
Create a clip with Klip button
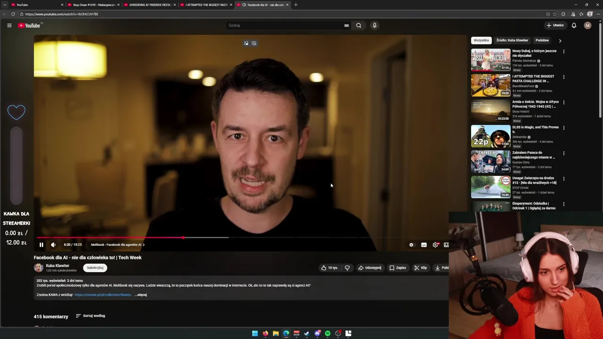coord(420,268)
